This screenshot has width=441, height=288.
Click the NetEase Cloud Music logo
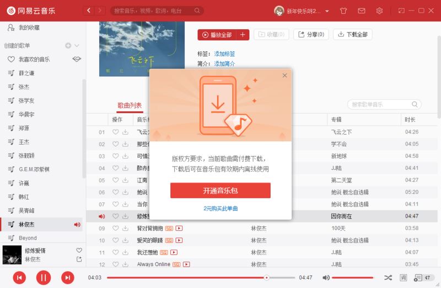click(x=31, y=10)
